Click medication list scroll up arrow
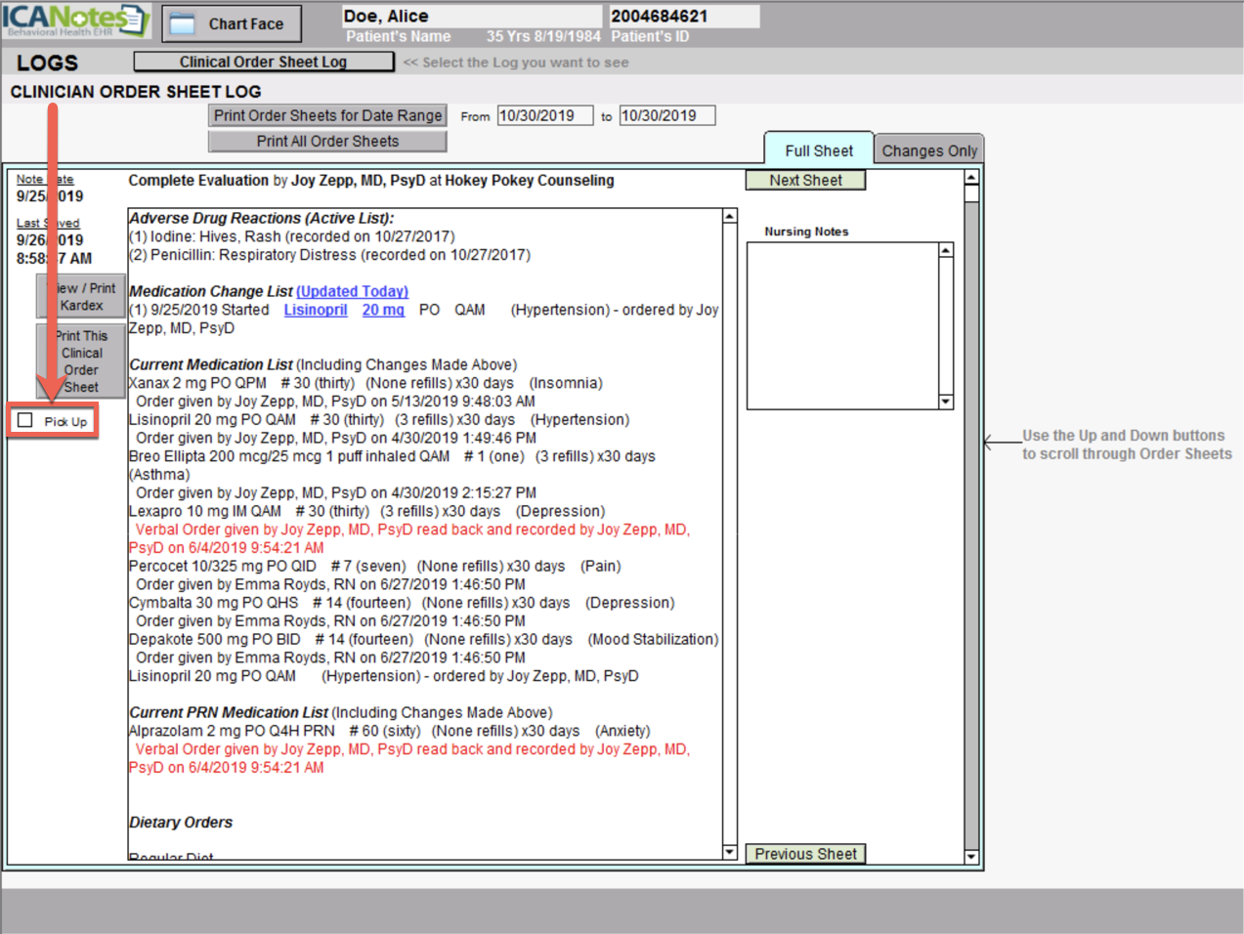Image resolution: width=1244 pixels, height=934 pixels. (x=729, y=216)
